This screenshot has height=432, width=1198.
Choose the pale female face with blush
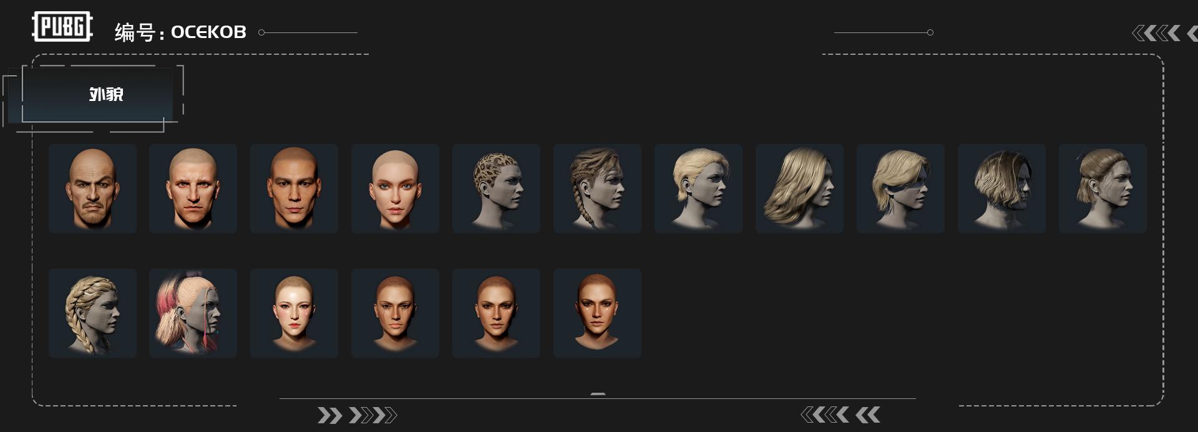coord(294,313)
